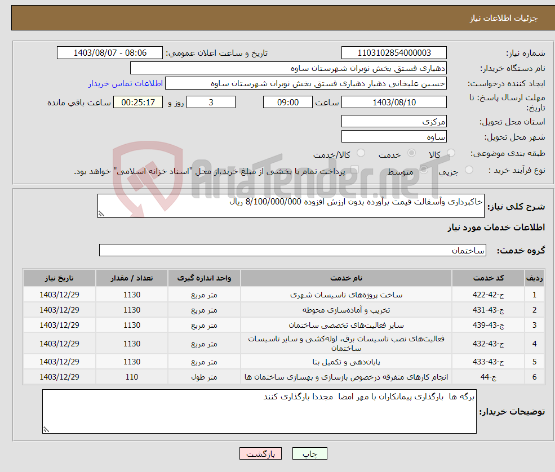This screenshot has height=472, width=555.
Task: Click the تعداد / مقدار column header
Action: click(x=132, y=278)
